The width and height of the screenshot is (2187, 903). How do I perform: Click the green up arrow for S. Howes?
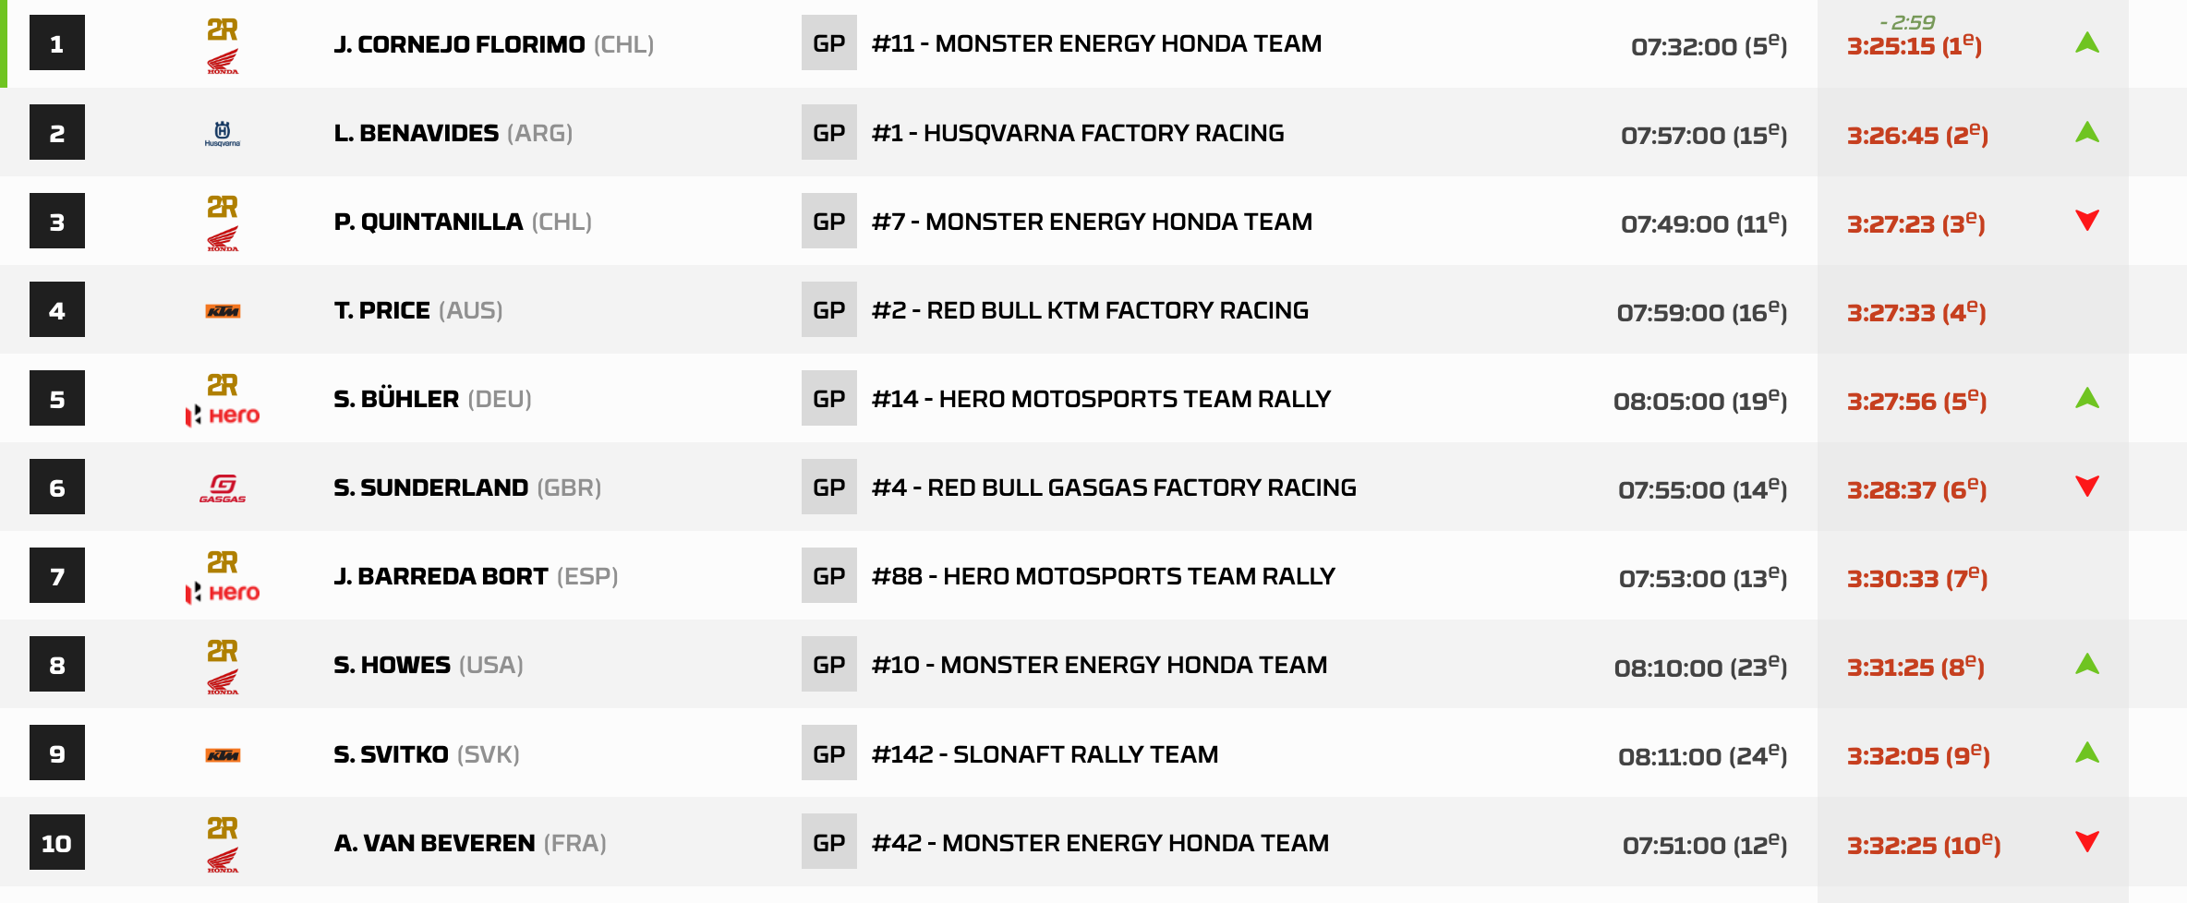coord(2087,665)
